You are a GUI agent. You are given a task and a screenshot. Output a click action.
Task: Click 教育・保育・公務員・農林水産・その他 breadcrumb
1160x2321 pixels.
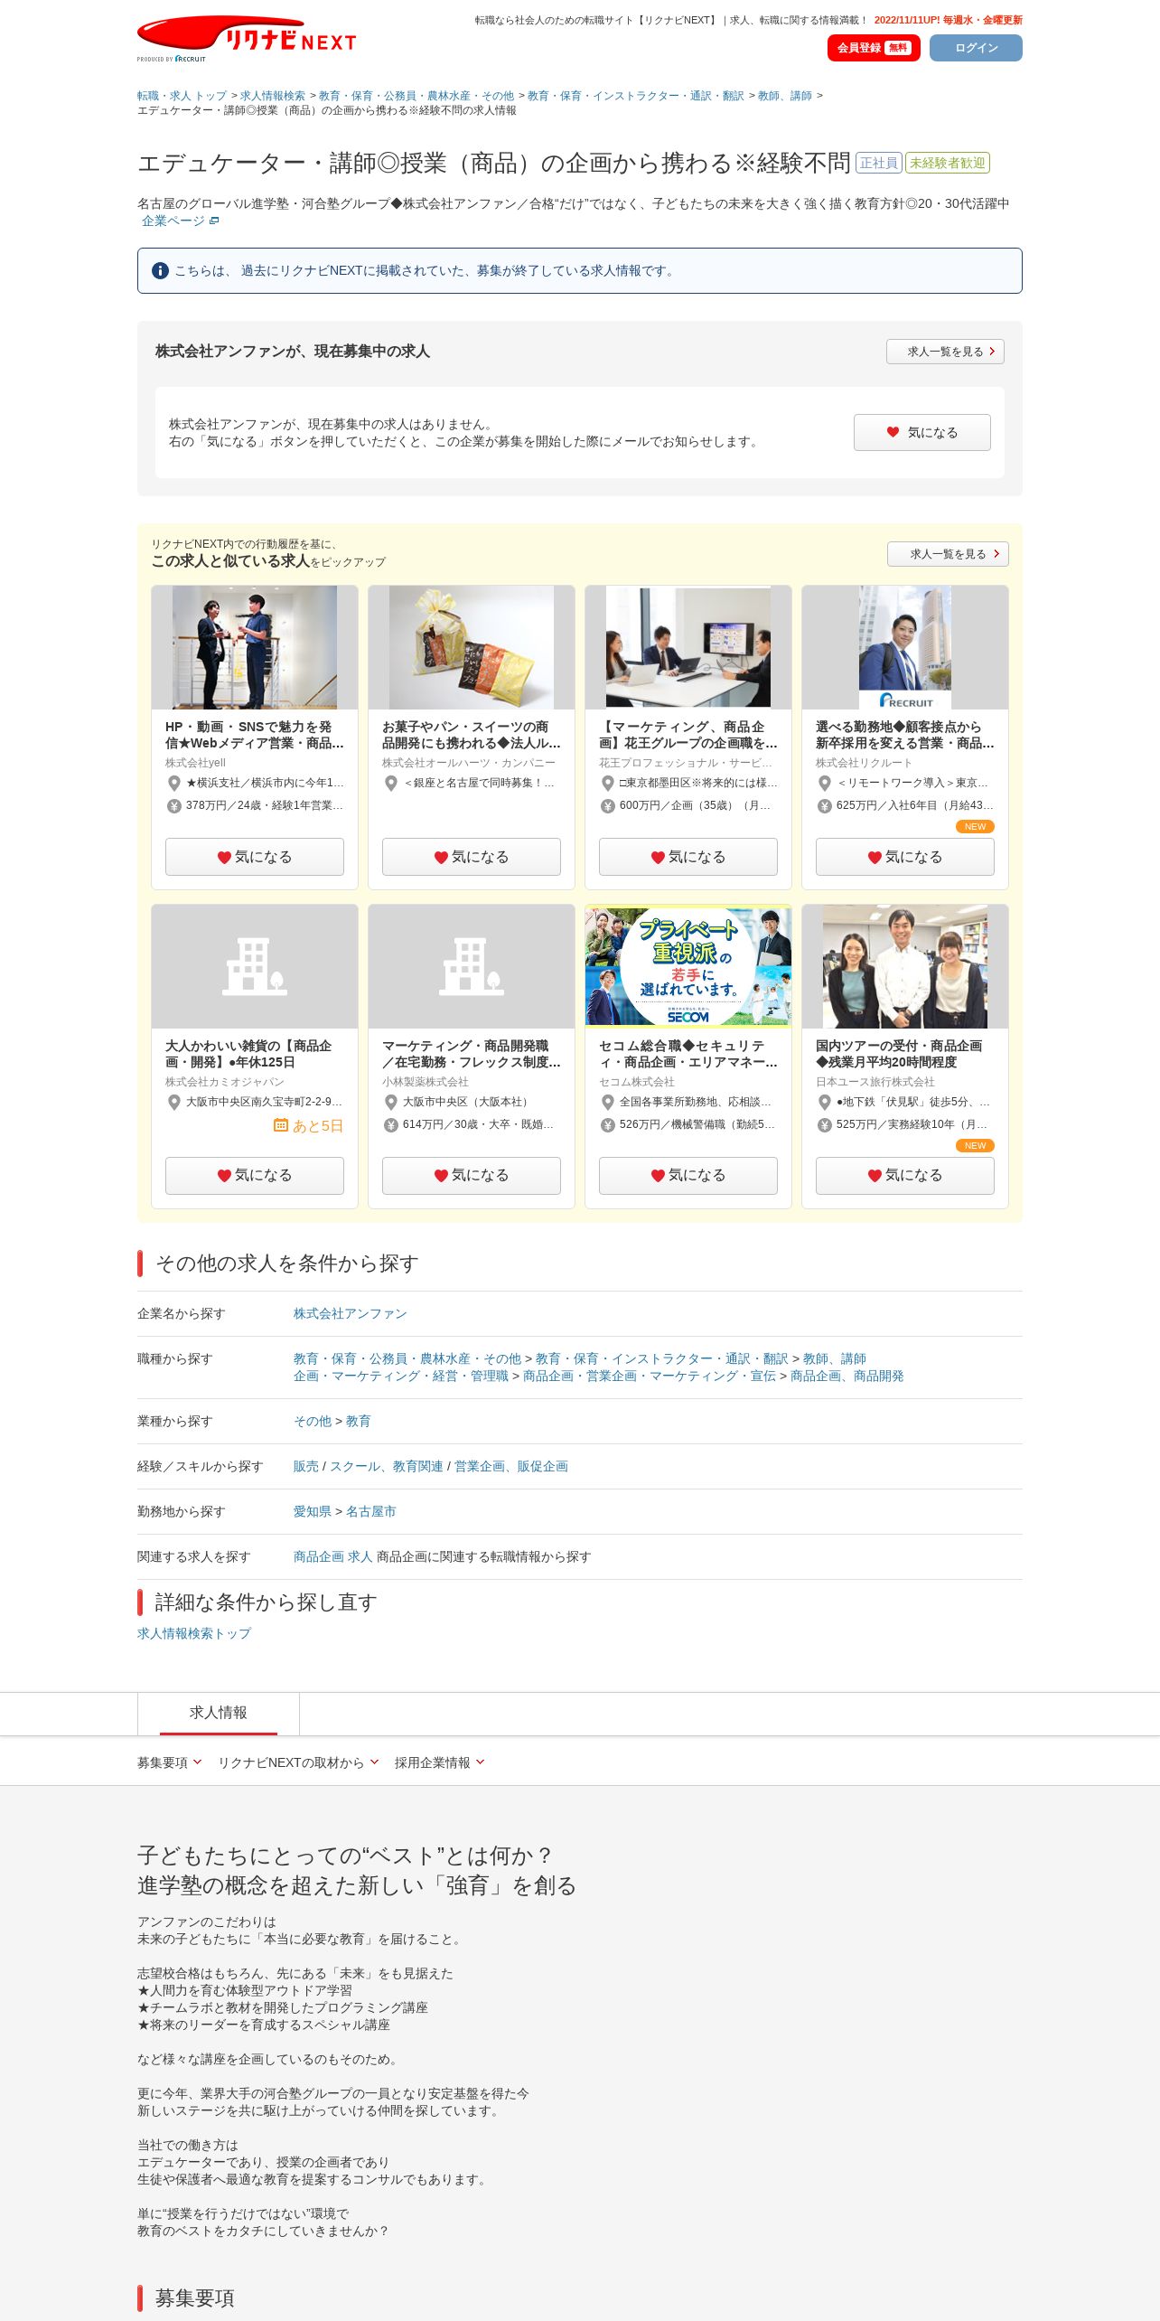point(416,96)
